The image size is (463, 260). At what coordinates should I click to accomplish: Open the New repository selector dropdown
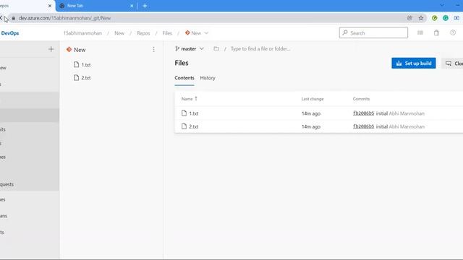(x=197, y=33)
